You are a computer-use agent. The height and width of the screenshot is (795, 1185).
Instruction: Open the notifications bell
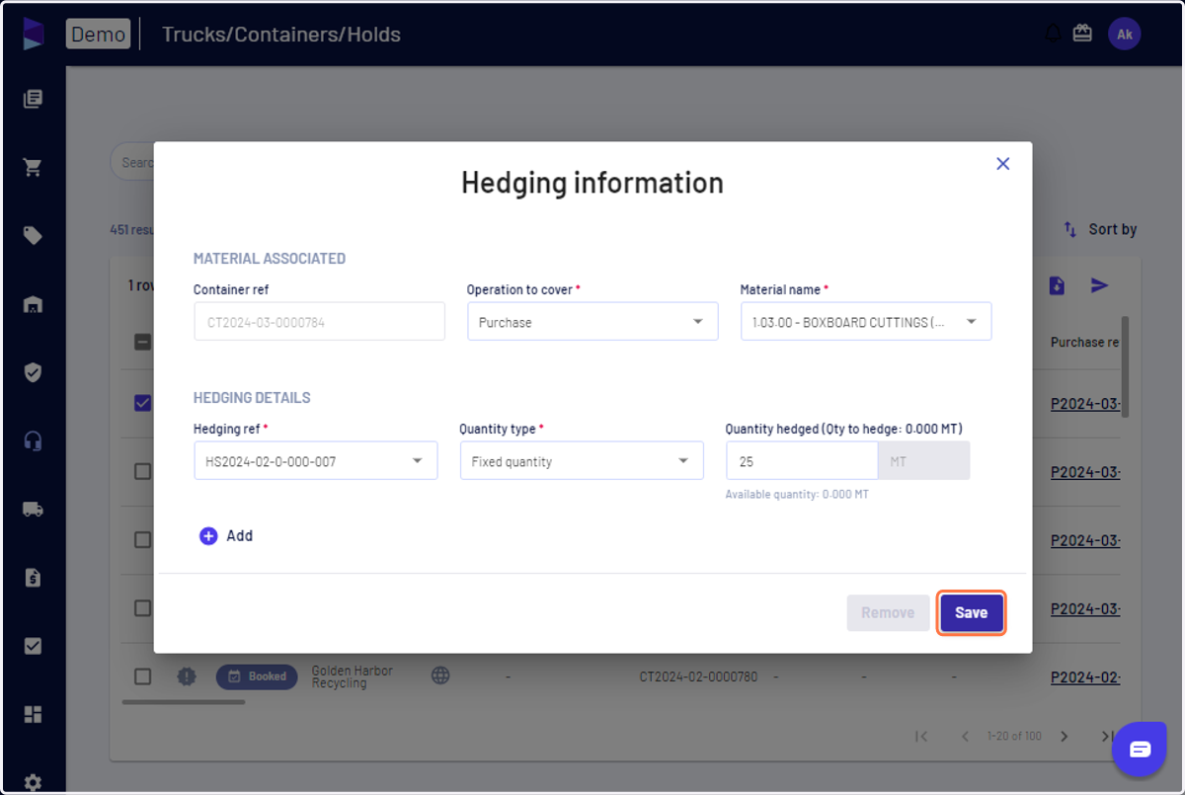point(1053,34)
